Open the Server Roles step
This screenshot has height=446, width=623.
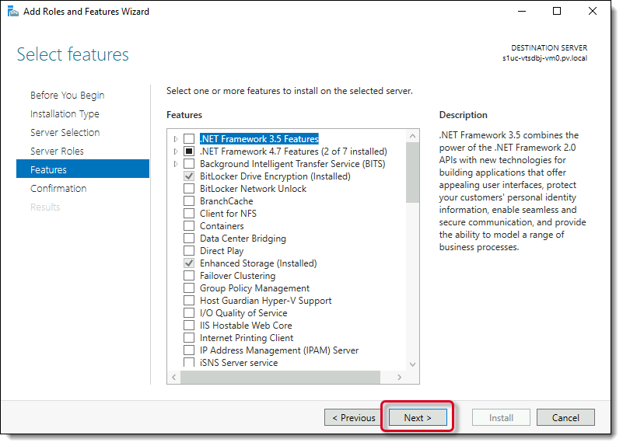tap(57, 152)
